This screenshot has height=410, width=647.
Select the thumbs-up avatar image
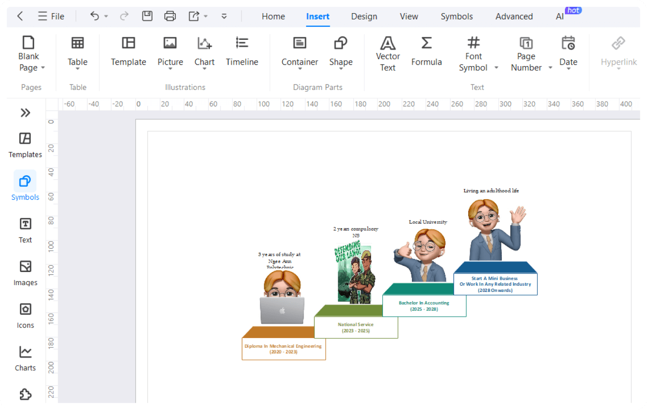(x=421, y=256)
